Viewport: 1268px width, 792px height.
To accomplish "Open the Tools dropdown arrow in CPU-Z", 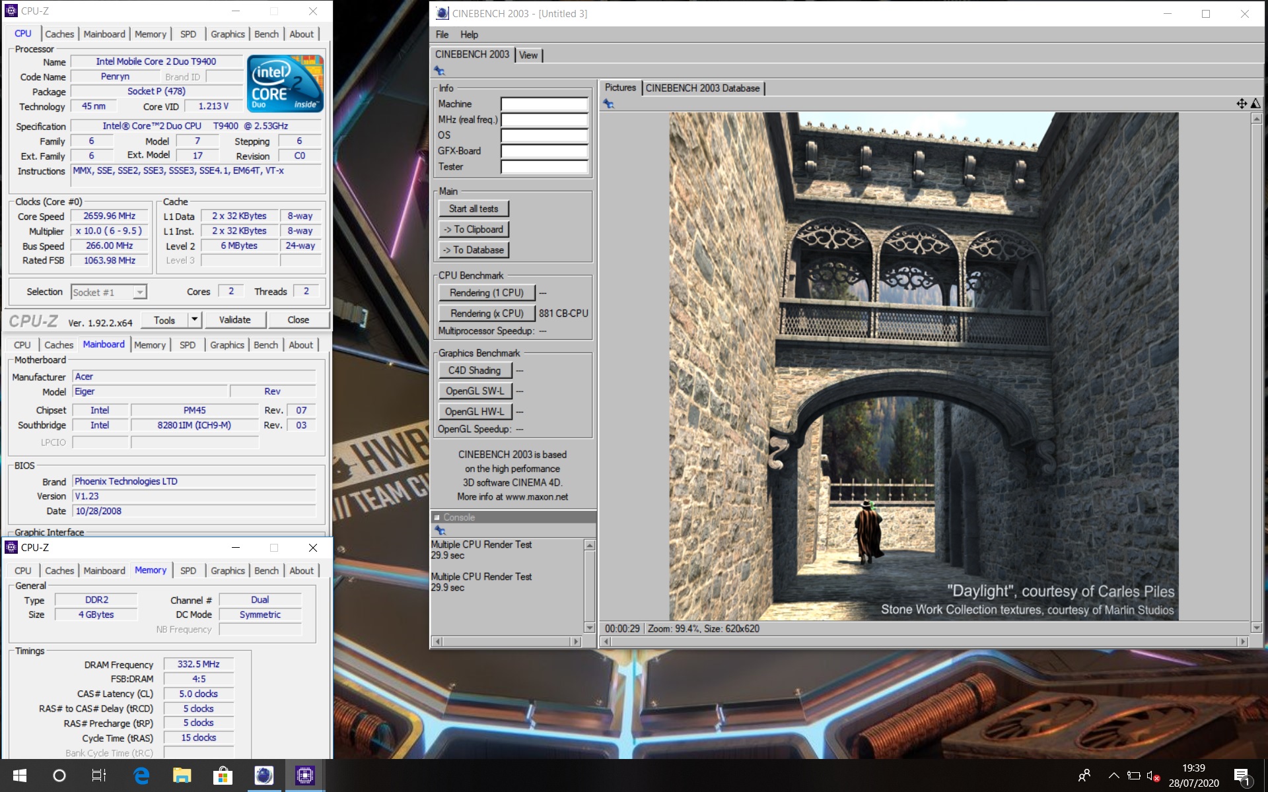I will (194, 320).
